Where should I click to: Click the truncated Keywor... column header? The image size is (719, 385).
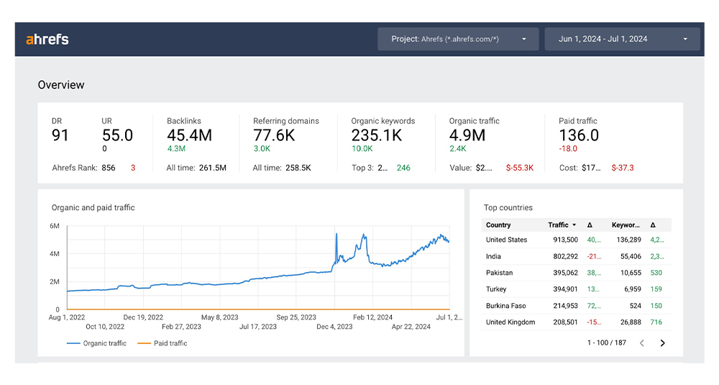[x=626, y=225]
